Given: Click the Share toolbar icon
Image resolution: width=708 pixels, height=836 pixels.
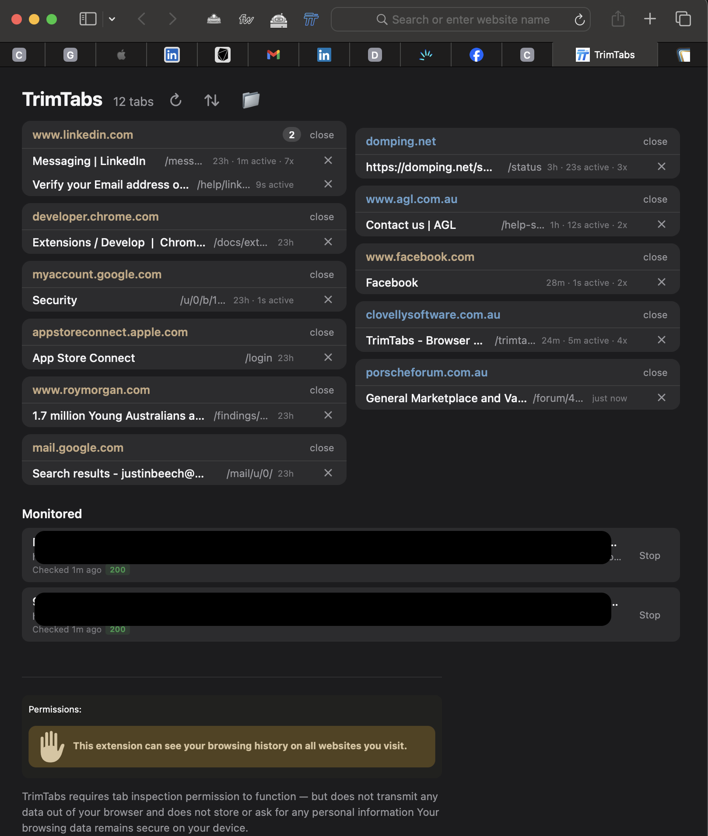Looking at the screenshot, I should click(618, 19).
